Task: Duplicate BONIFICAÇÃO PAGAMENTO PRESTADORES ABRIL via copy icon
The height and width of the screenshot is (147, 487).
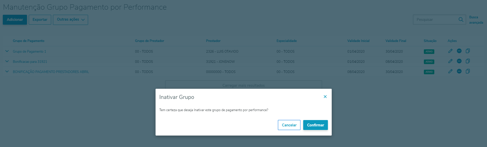Action: pyautogui.click(x=468, y=71)
